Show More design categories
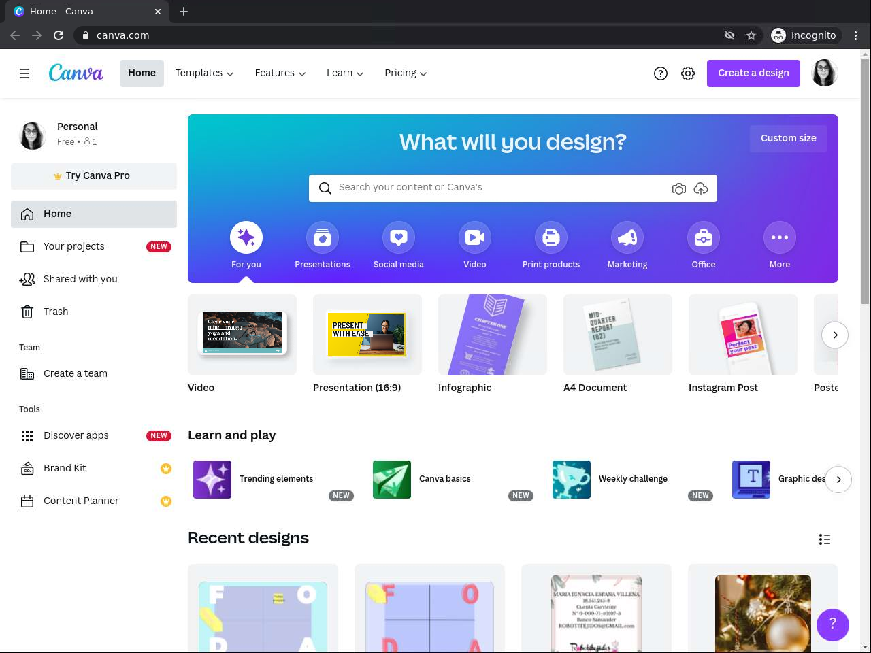The width and height of the screenshot is (871, 653). click(780, 237)
